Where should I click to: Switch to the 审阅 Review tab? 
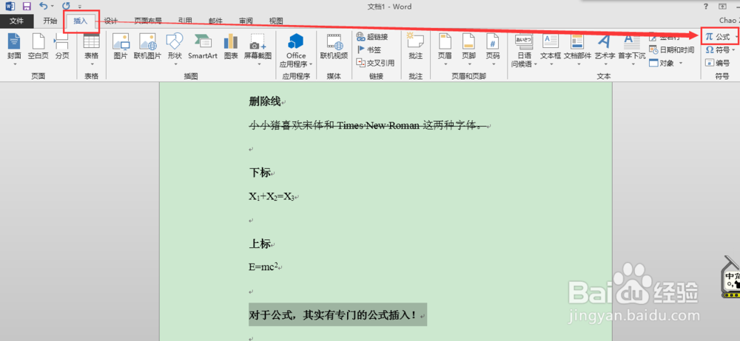coord(246,21)
